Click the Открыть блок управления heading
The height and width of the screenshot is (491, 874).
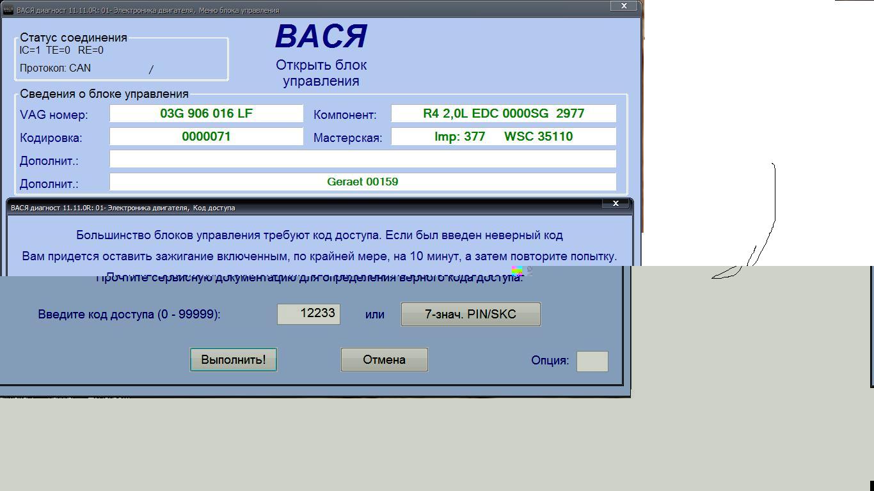coord(321,73)
